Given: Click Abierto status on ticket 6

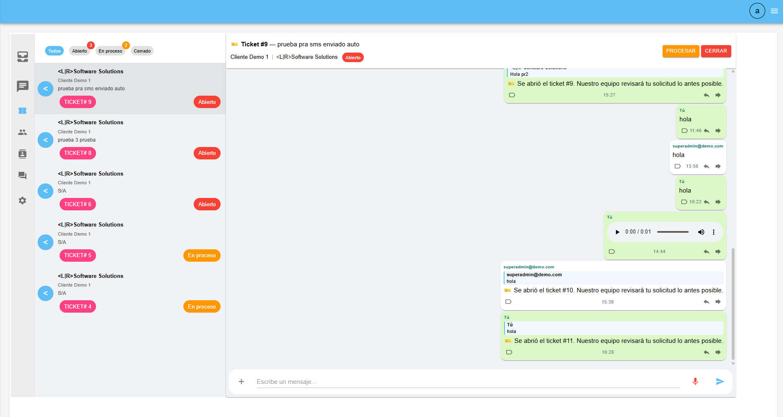Looking at the screenshot, I should (207, 204).
